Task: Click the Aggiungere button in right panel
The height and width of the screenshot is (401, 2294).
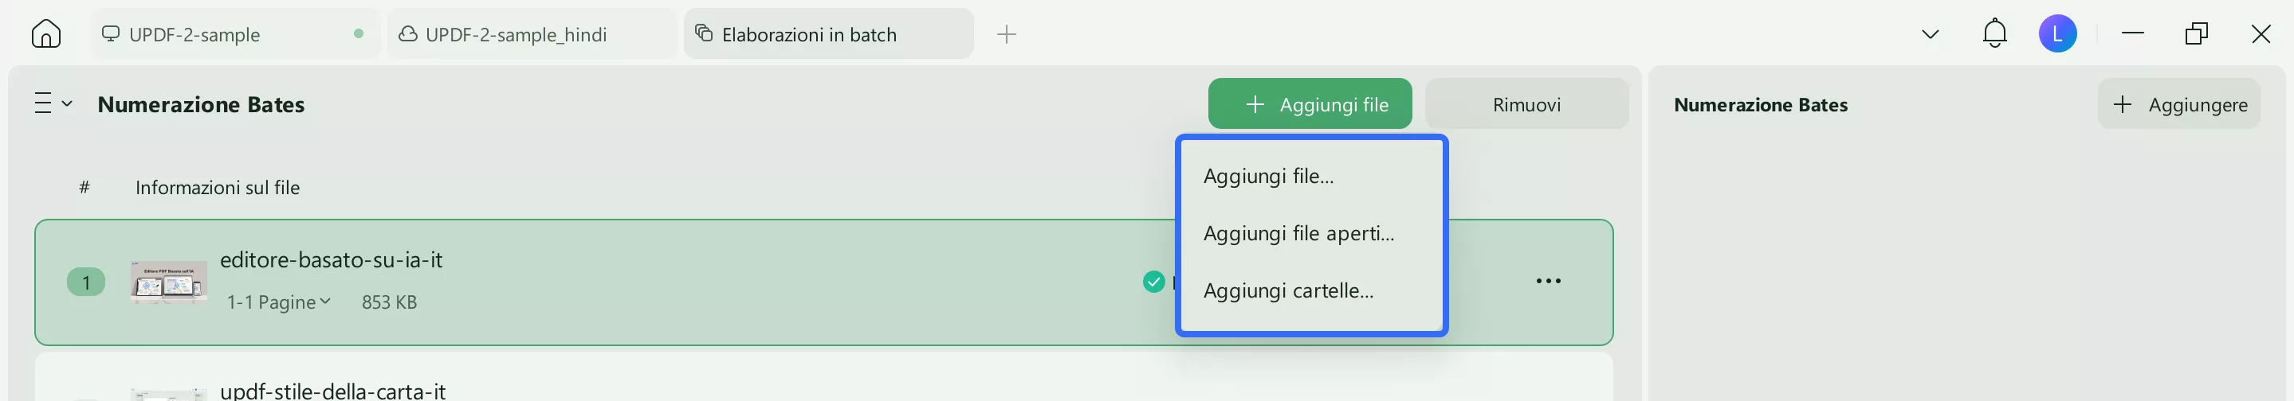Action: click(x=2178, y=104)
